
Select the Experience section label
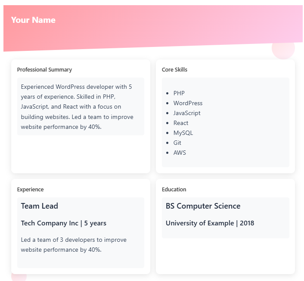(30, 190)
